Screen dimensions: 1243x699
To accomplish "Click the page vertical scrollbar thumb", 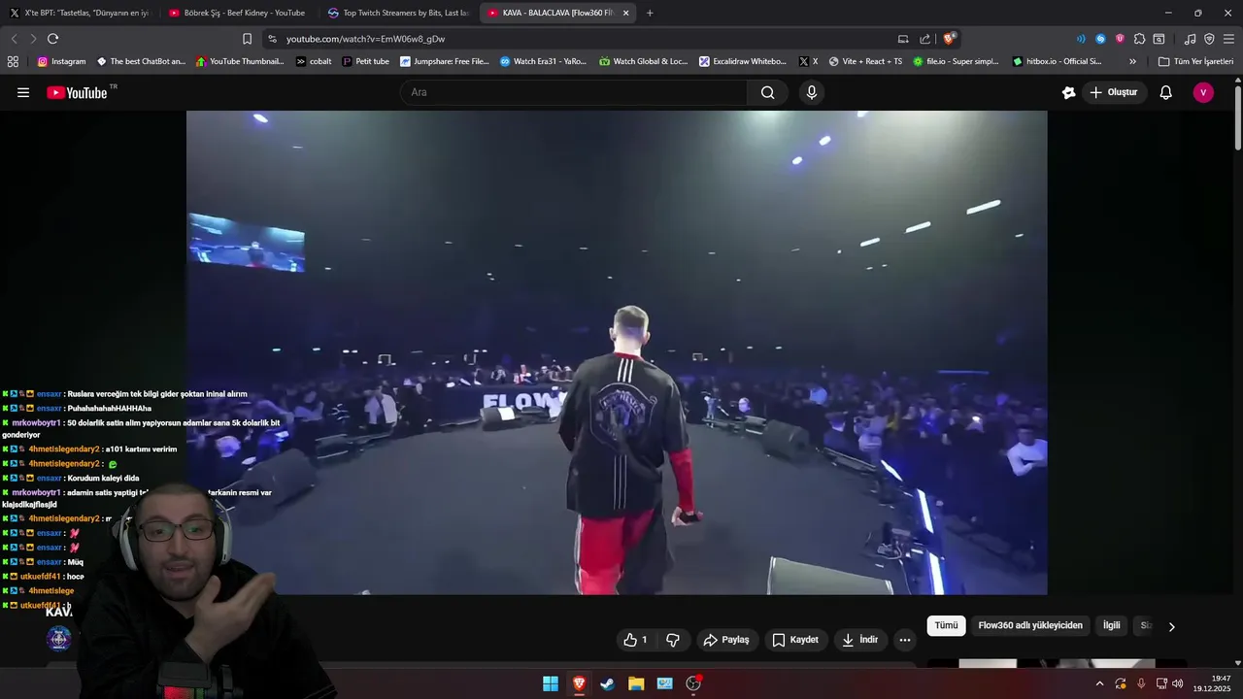I will pos(1238,118).
